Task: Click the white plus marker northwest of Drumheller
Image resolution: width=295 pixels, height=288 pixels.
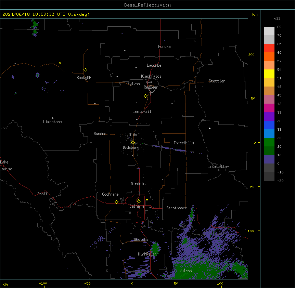Action: click(209, 128)
